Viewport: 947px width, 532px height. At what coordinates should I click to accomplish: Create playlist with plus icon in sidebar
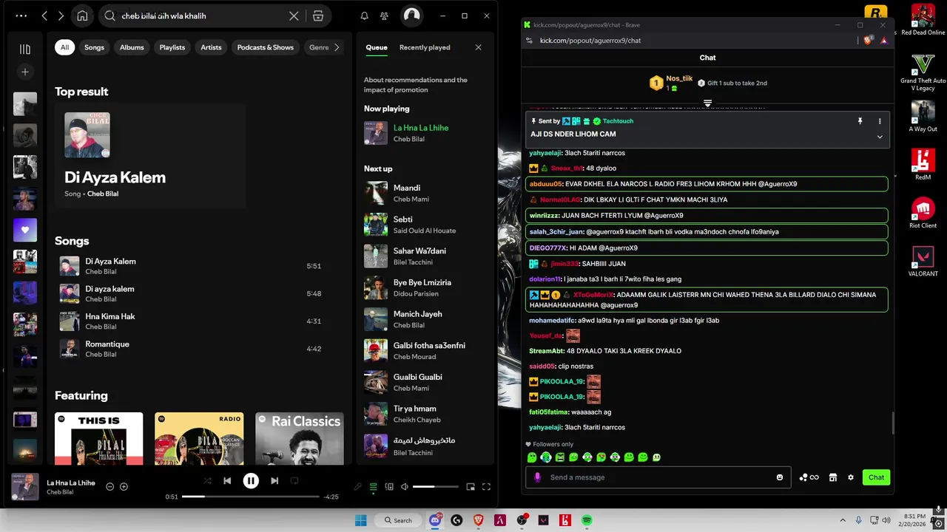coord(25,72)
